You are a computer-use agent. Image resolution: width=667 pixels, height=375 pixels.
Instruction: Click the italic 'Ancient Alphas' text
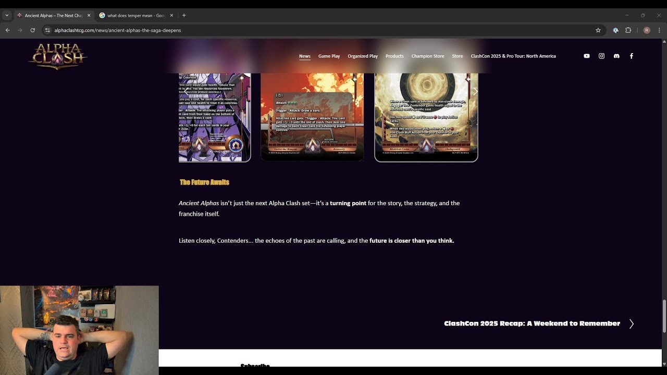199,203
